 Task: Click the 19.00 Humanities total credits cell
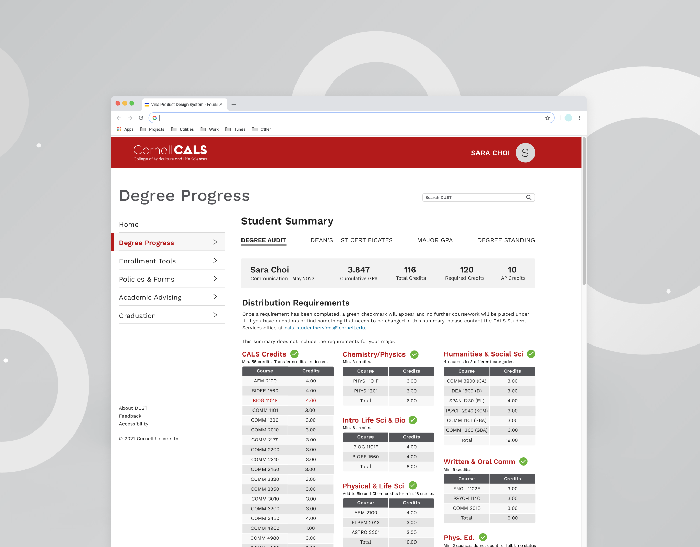[512, 440]
